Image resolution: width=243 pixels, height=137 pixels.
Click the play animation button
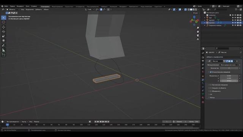coord(103,122)
